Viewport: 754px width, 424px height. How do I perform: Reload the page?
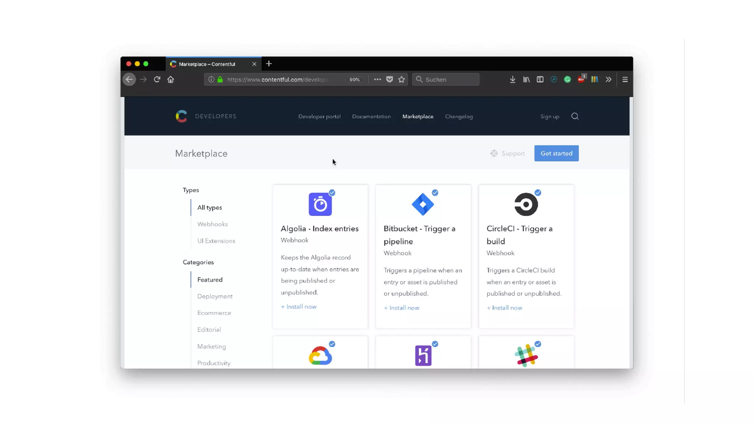pos(157,79)
